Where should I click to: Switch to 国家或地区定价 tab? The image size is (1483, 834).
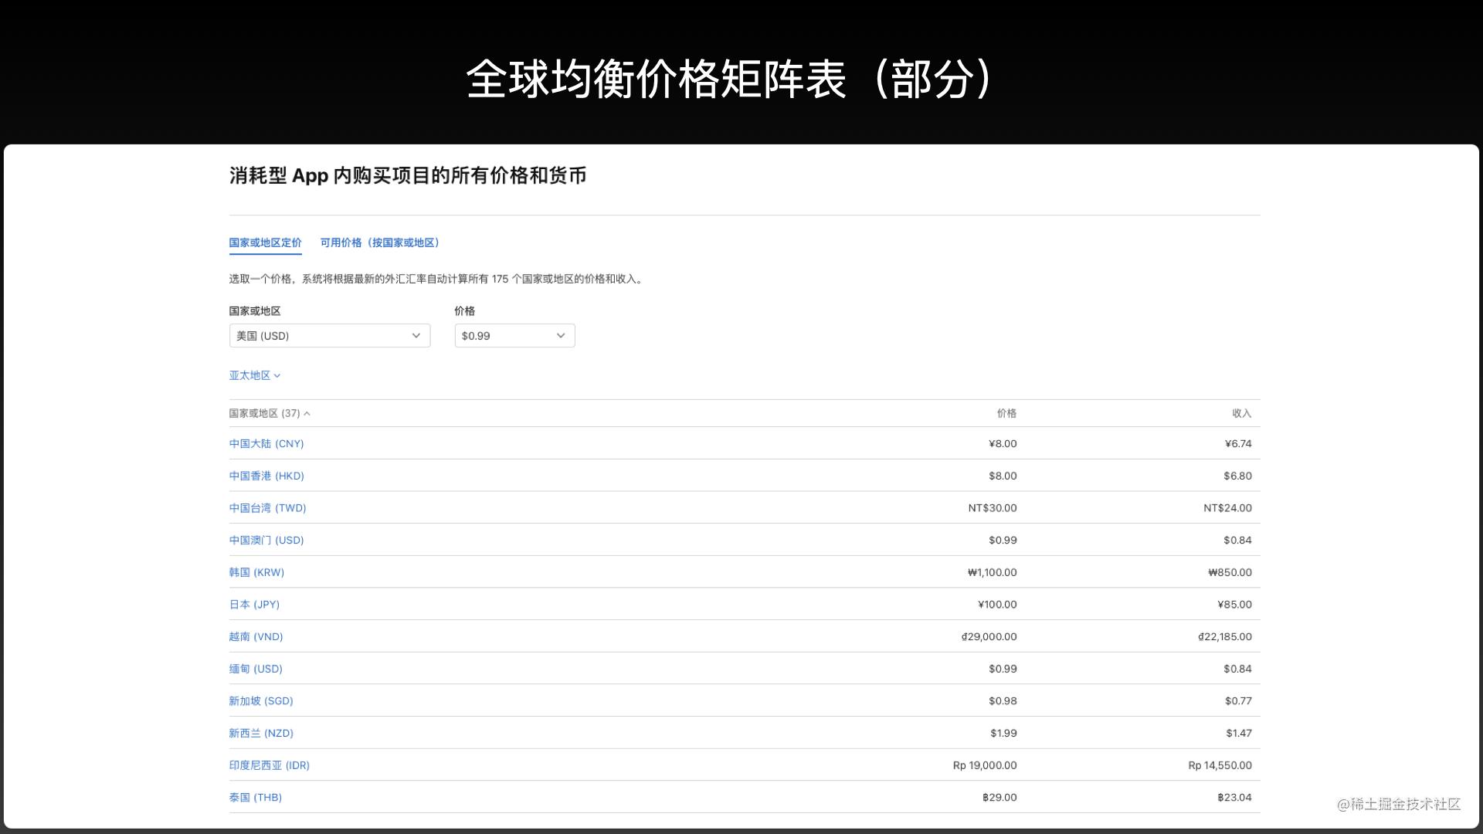(x=265, y=242)
